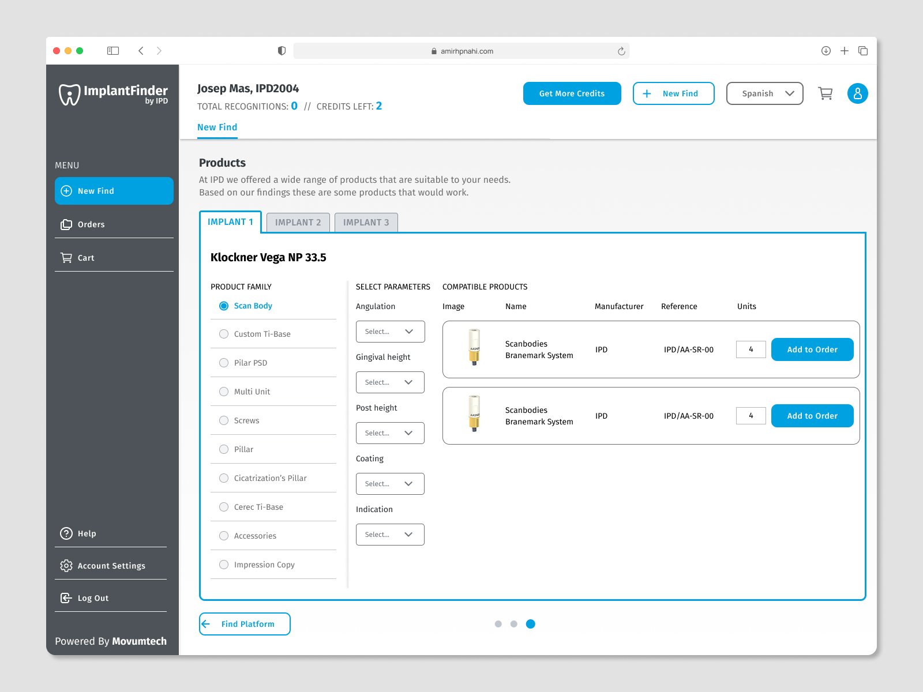Select the Scan Body radio button
This screenshot has height=692, width=923.
click(x=224, y=306)
